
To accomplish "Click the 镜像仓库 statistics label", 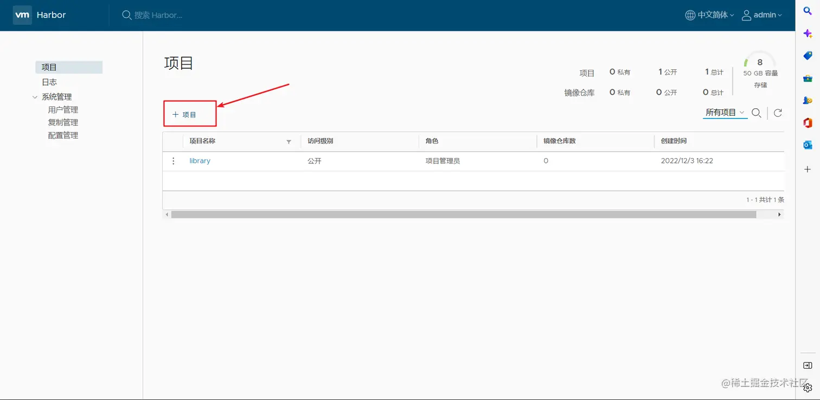I will pyautogui.click(x=580, y=93).
